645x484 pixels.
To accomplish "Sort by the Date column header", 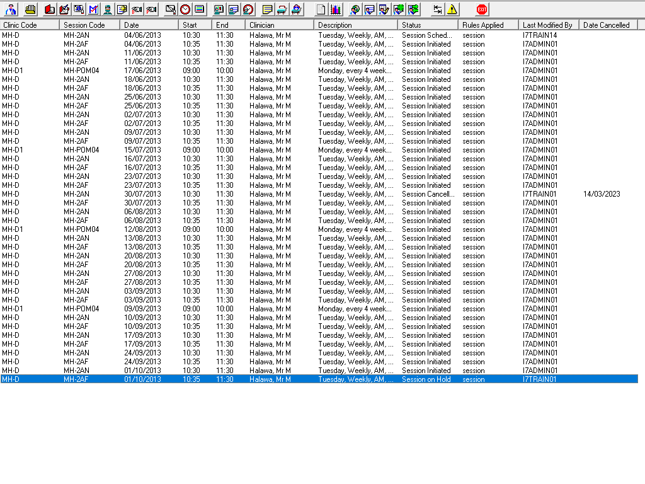I will tap(149, 25).
